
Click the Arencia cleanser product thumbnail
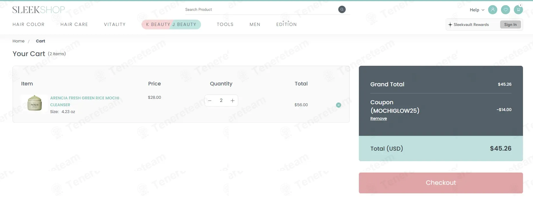pos(34,103)
